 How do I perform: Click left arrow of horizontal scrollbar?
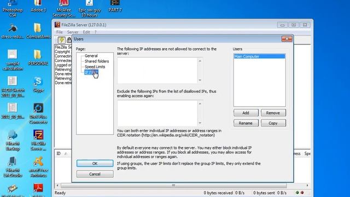coord(57,186)
